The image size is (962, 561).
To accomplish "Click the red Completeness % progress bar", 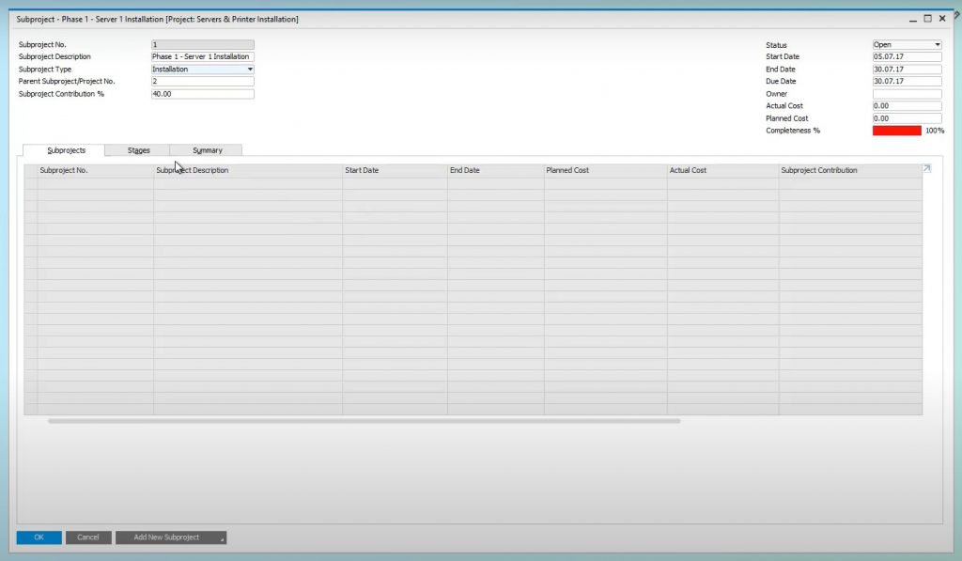I will 894,131.
